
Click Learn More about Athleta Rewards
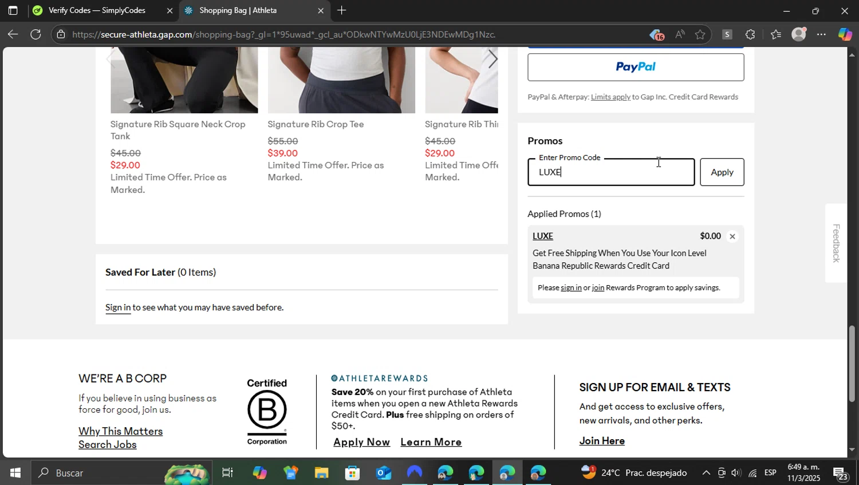pyautogui.click(x=431, y=442)
